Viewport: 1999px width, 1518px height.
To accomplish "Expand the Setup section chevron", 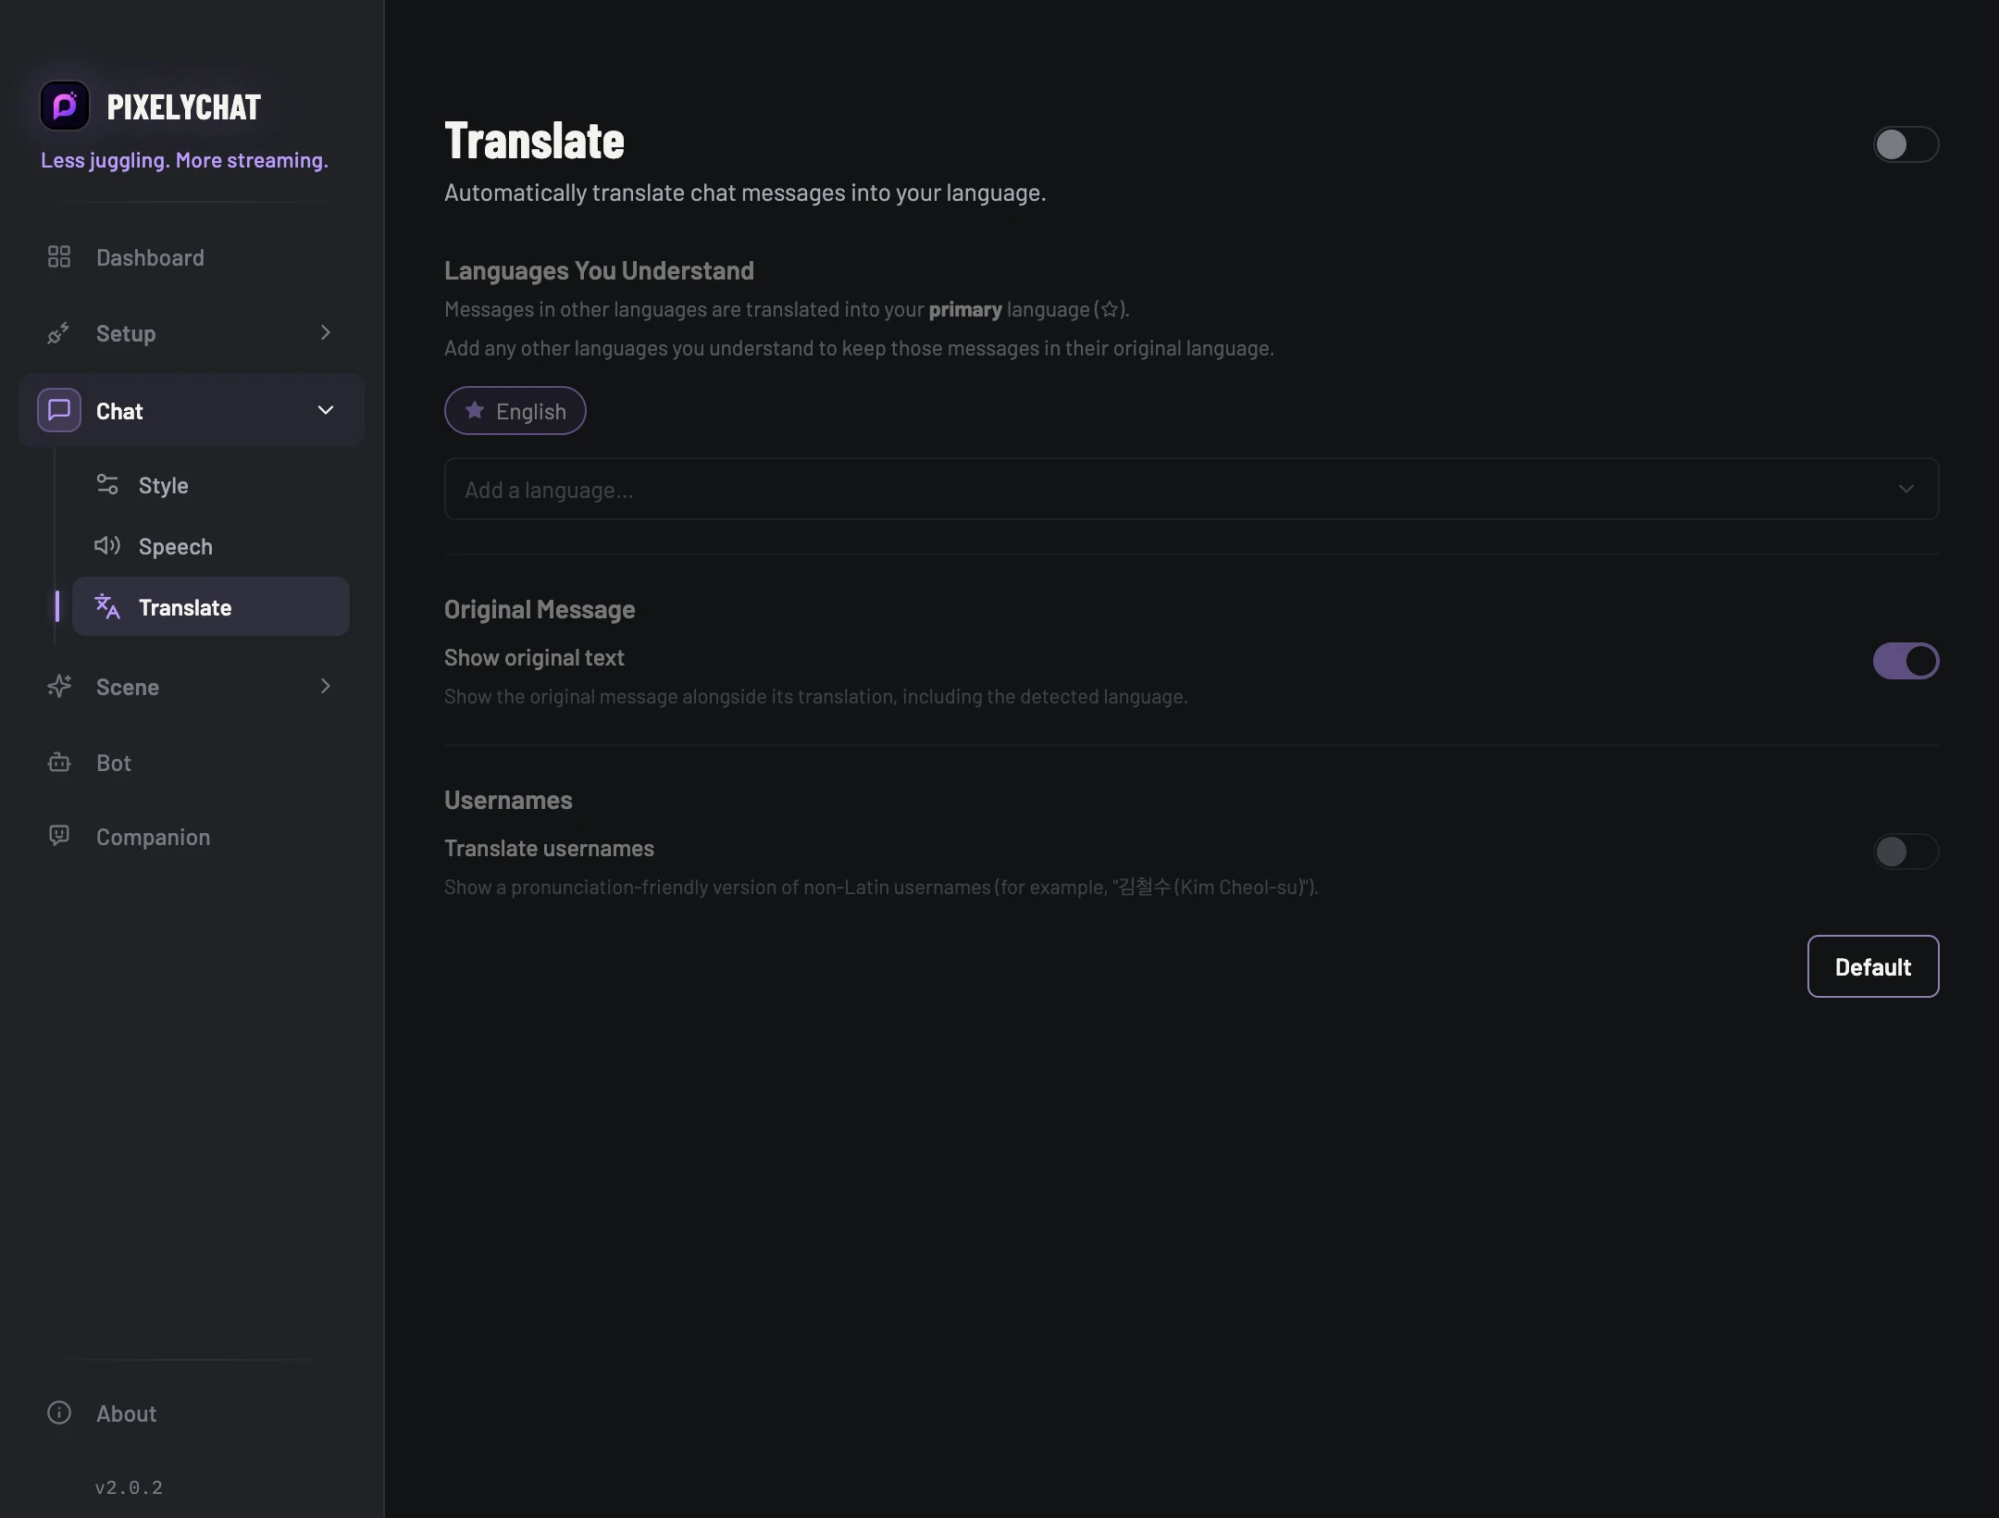I will pyautogui.click(x=325, y=332).
